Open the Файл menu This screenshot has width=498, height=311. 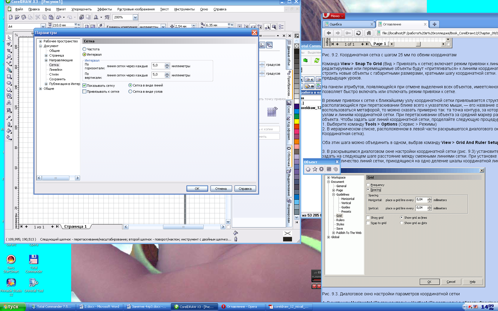click(x=19, y=9)
